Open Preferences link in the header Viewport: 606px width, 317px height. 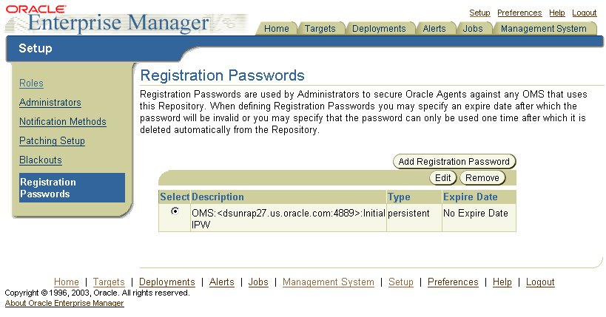pyautogui.click(x=519, y=13)
